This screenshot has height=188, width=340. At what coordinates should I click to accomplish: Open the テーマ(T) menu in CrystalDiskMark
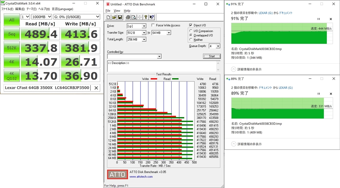[x=32, y=9]
